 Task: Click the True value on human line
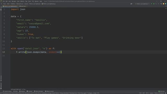31,34
